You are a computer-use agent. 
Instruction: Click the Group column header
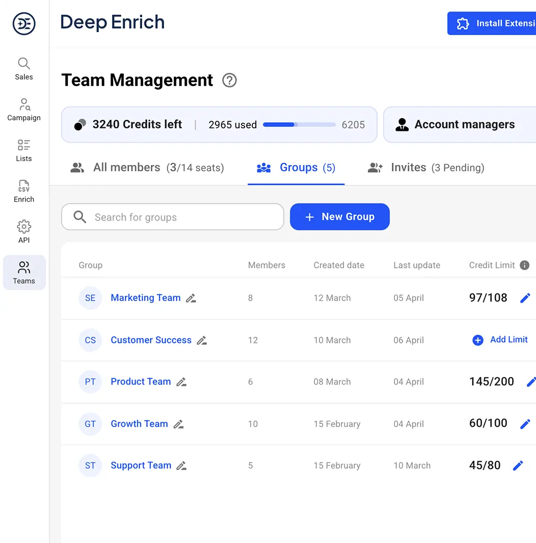90,265
